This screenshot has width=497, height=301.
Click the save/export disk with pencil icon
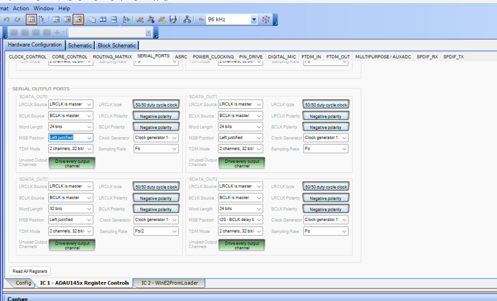click(173, 19)
